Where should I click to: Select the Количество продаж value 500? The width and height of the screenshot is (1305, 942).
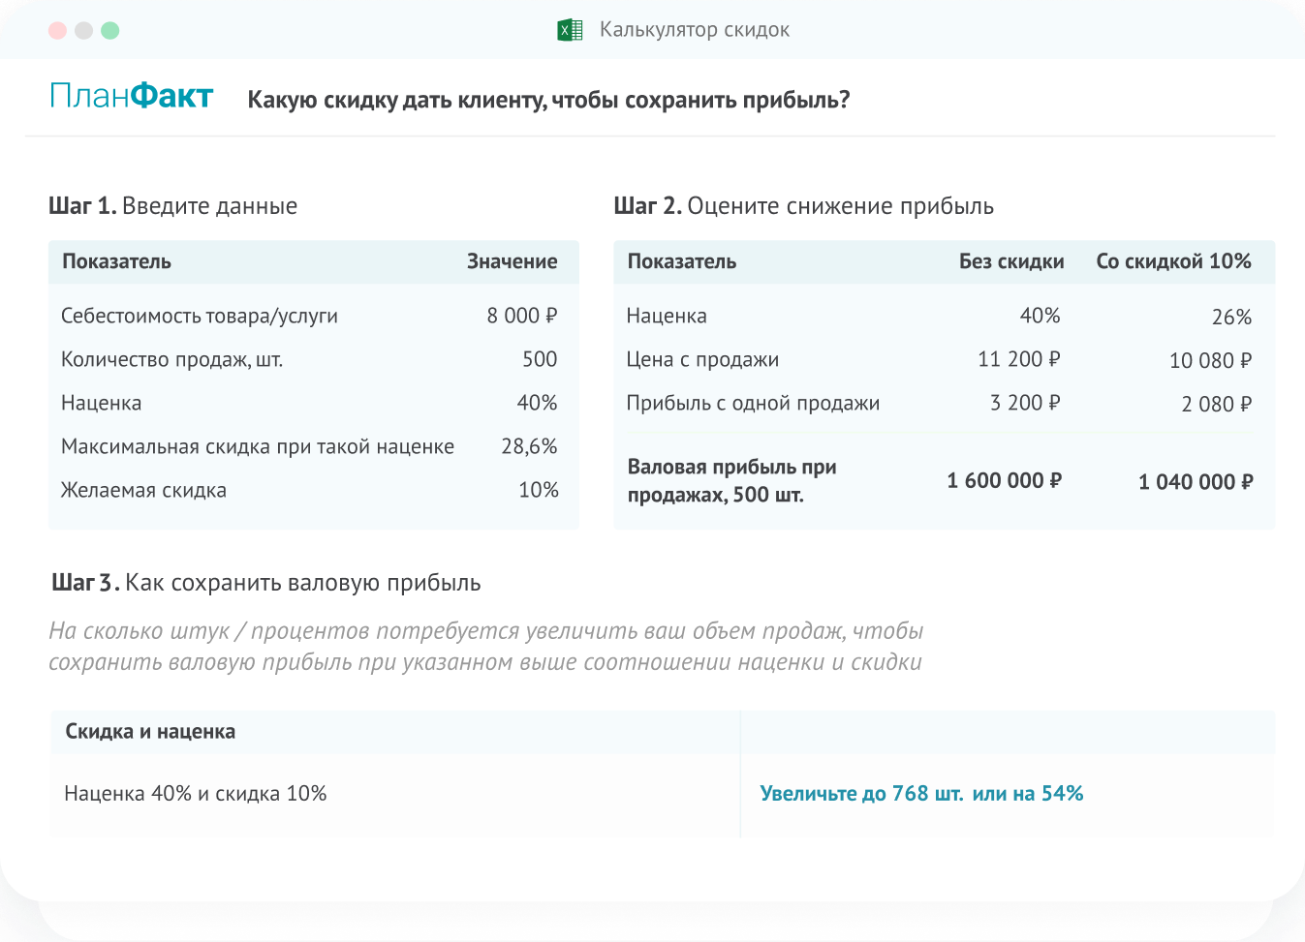(539, 359)
